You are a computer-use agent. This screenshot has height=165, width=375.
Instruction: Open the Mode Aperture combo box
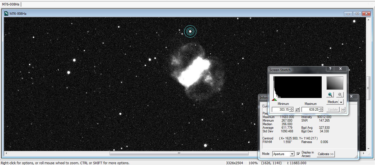pos(283,154)
